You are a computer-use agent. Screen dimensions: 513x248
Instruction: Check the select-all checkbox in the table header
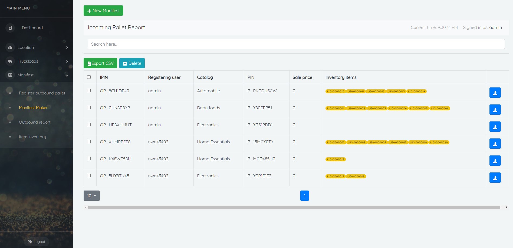pyautogui.click(x=89, y=77)
